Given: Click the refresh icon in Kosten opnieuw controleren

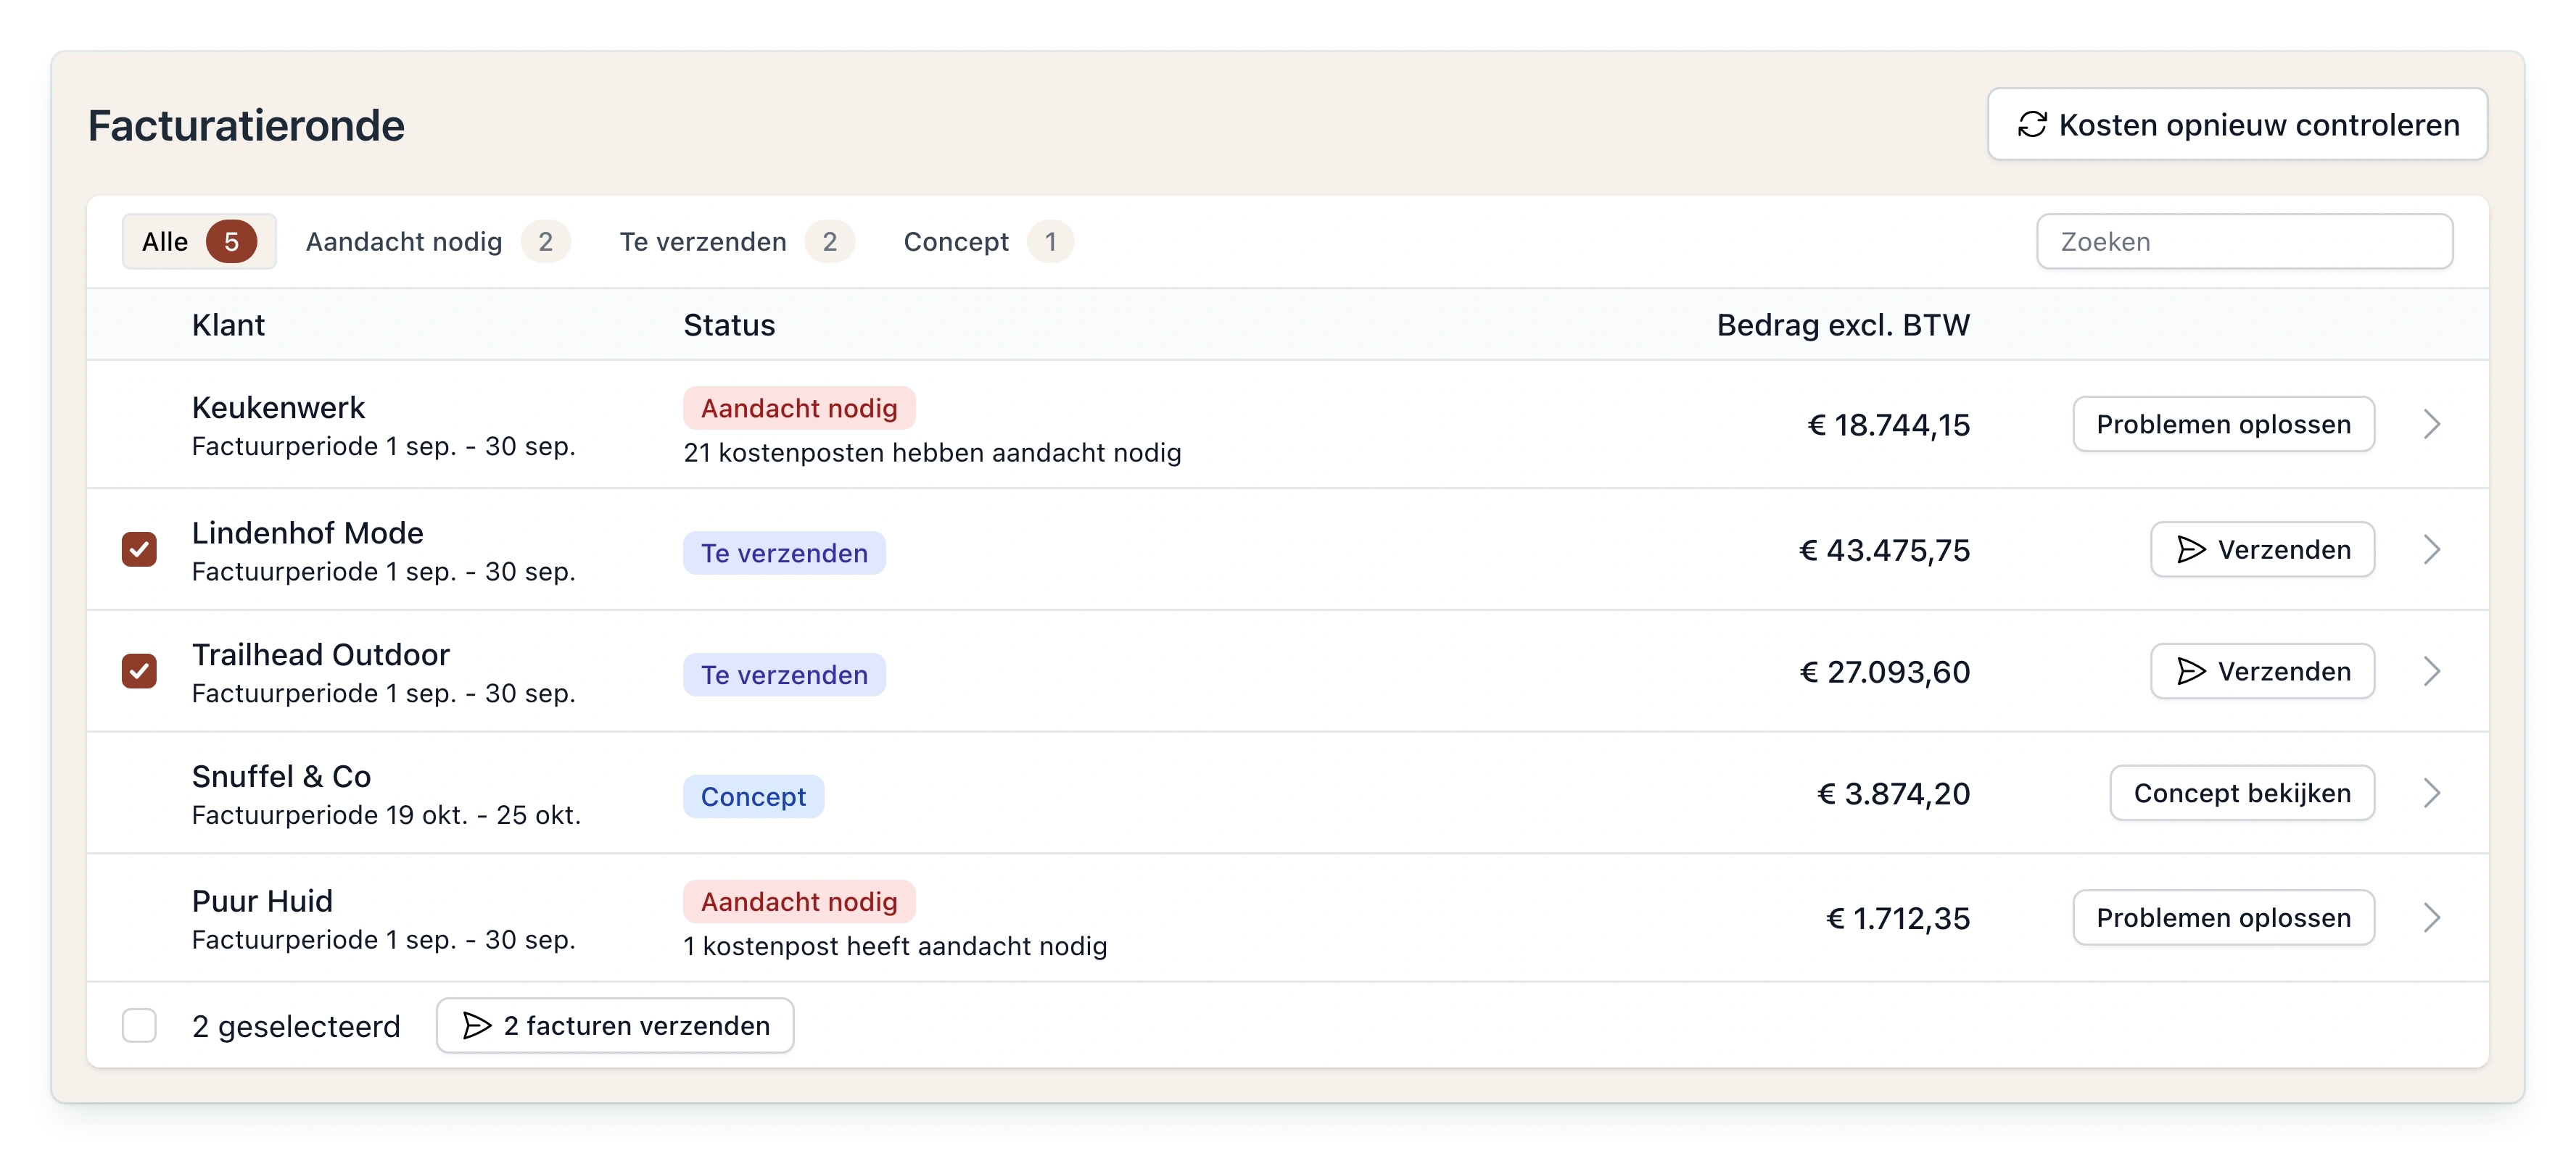Looking at the screenshot, I should click(2031, 125).
